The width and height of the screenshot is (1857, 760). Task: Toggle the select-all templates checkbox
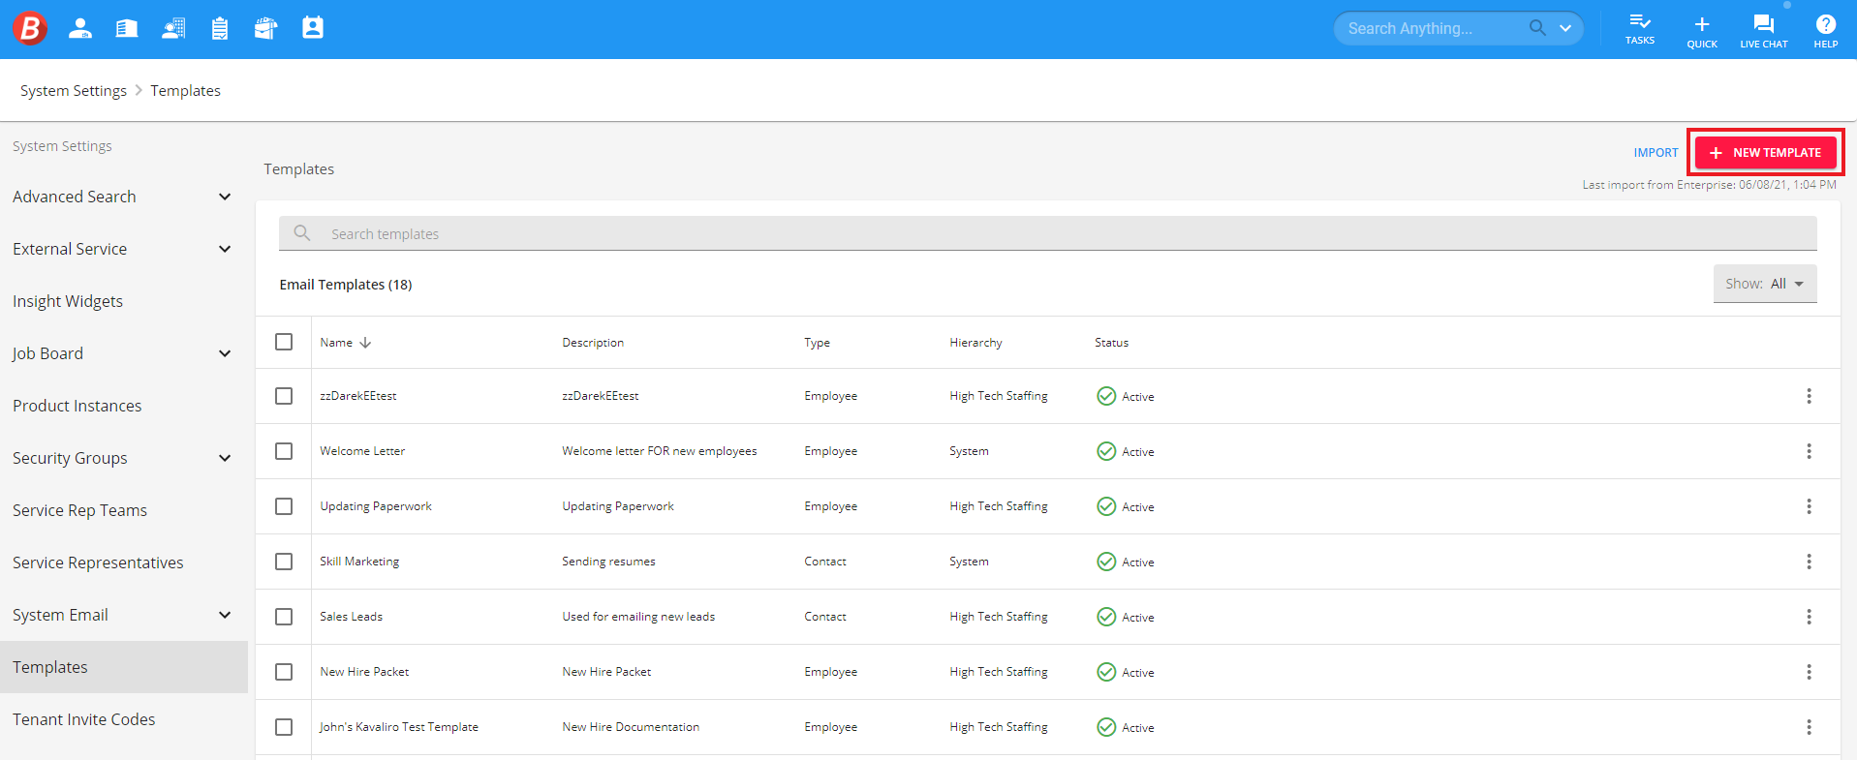tap(284, 342)
